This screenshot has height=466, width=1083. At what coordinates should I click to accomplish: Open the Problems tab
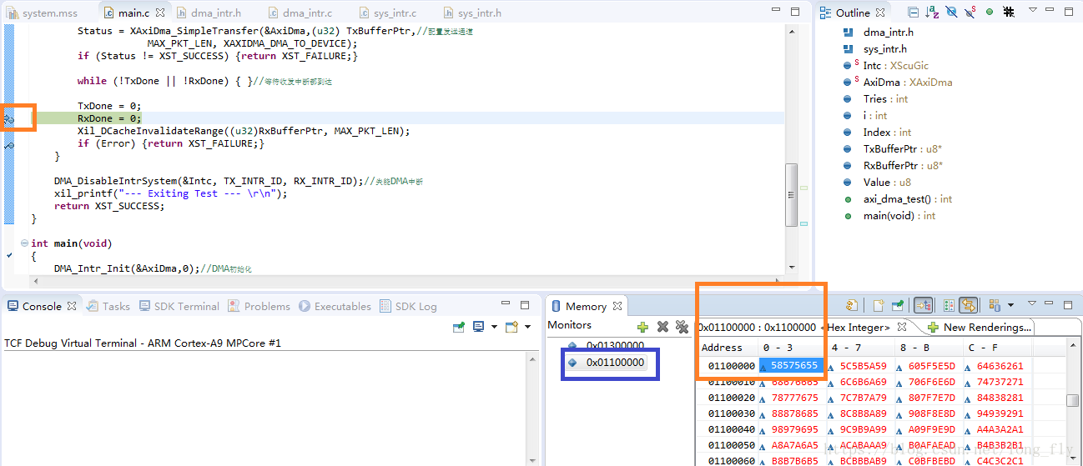[259, 306]
